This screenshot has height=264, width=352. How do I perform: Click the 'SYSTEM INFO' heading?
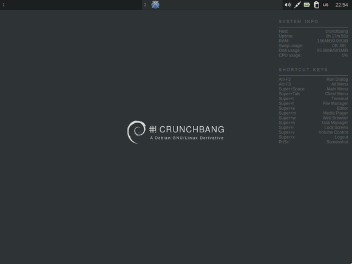(x=299, y=22)
